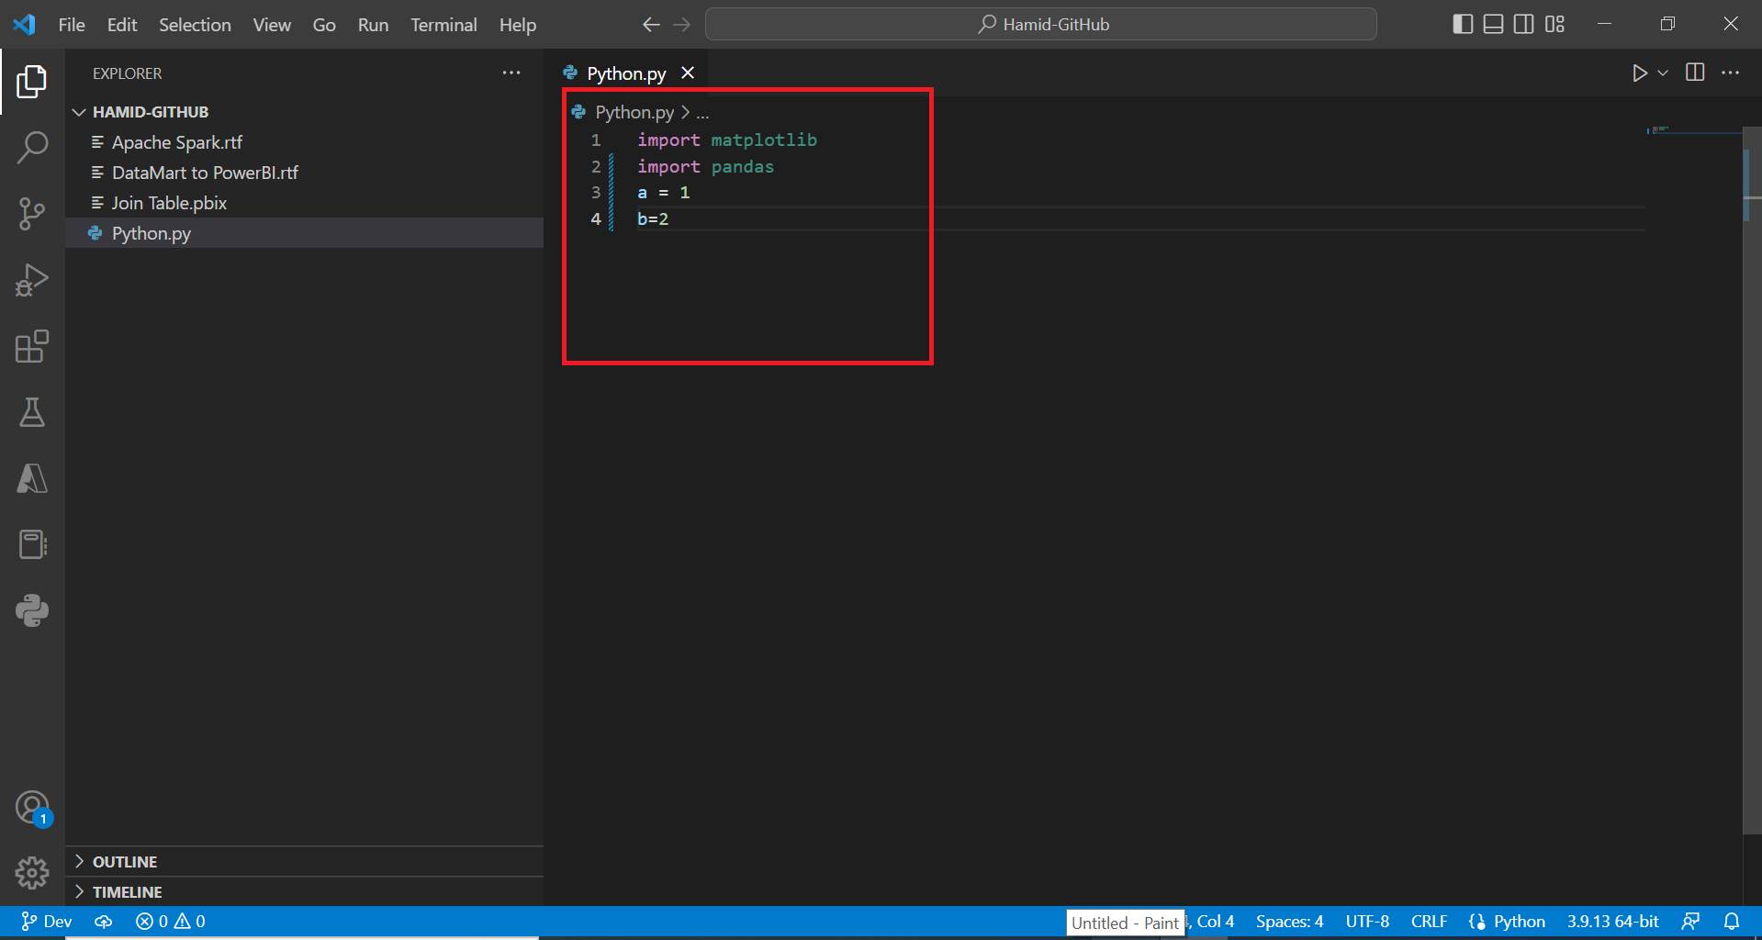
Task: Close the Python.py tab
Action: coord(688,73)
